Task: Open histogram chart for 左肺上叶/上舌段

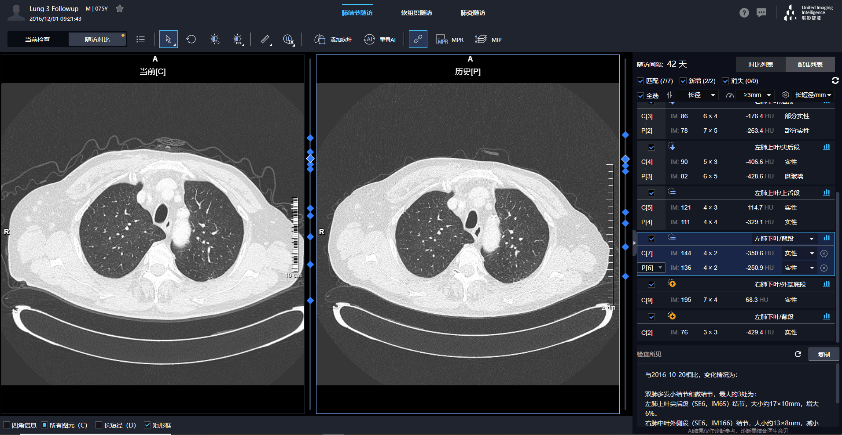Action: pos(827,192)
